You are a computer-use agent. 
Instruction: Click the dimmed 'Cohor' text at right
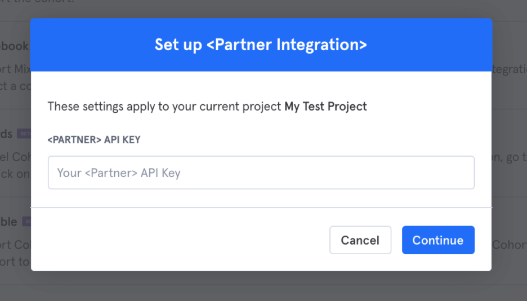click(509, 245)
